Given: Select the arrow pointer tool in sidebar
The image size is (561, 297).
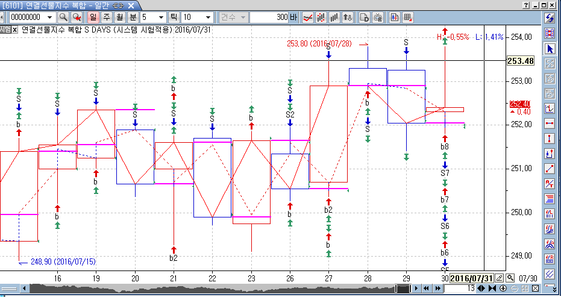Looking at the screenshot, I should [550, 49].
